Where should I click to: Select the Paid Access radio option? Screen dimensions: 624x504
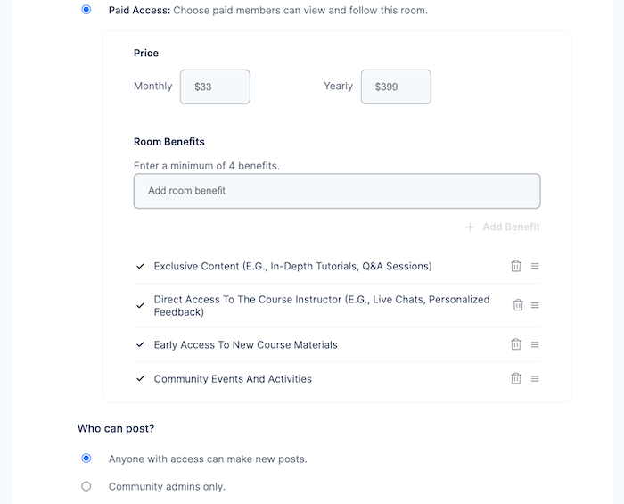point(86,10)
